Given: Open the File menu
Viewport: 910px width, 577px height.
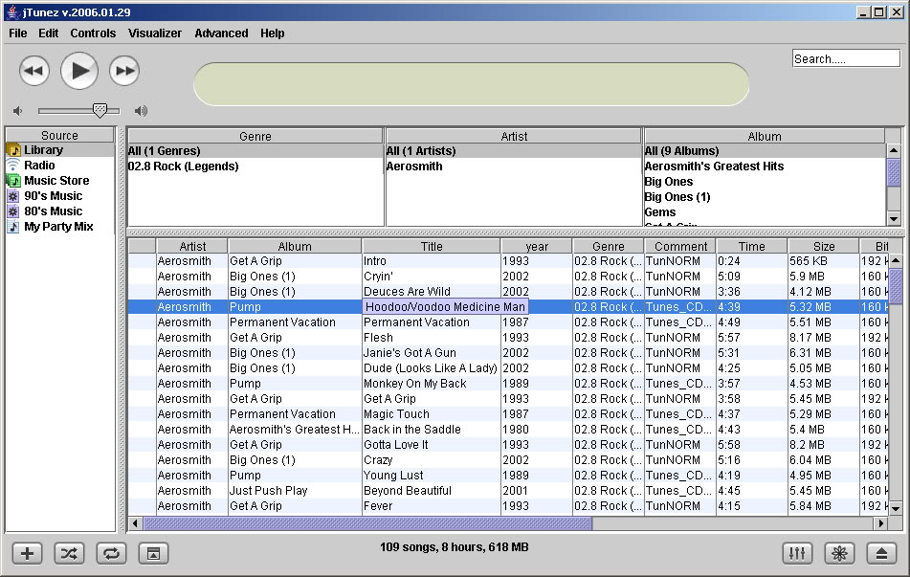Looking at the screenshot, I should click(18, 33).
